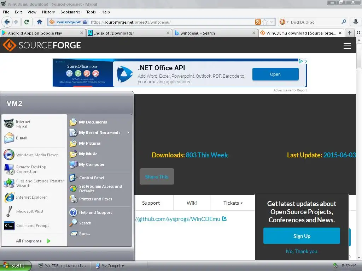The image size is (362, 271).
Task: Open the Wiki section of the project page
Action: pyautogui.click(x=192, y=203)
